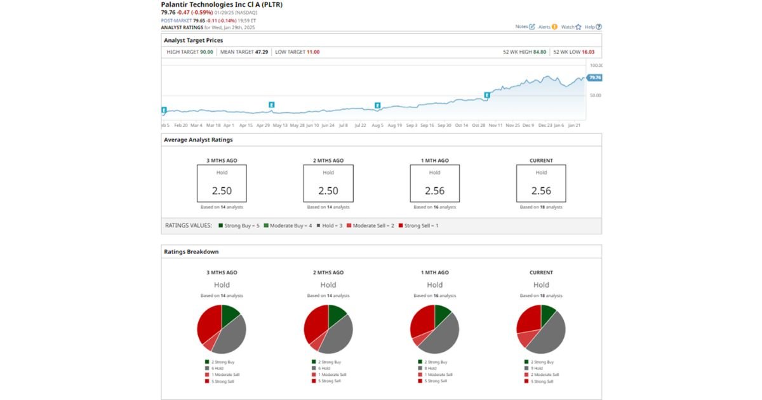Click Strong Buy swatch in Ratings Values

pyautogui.click(x=220, y=225)
